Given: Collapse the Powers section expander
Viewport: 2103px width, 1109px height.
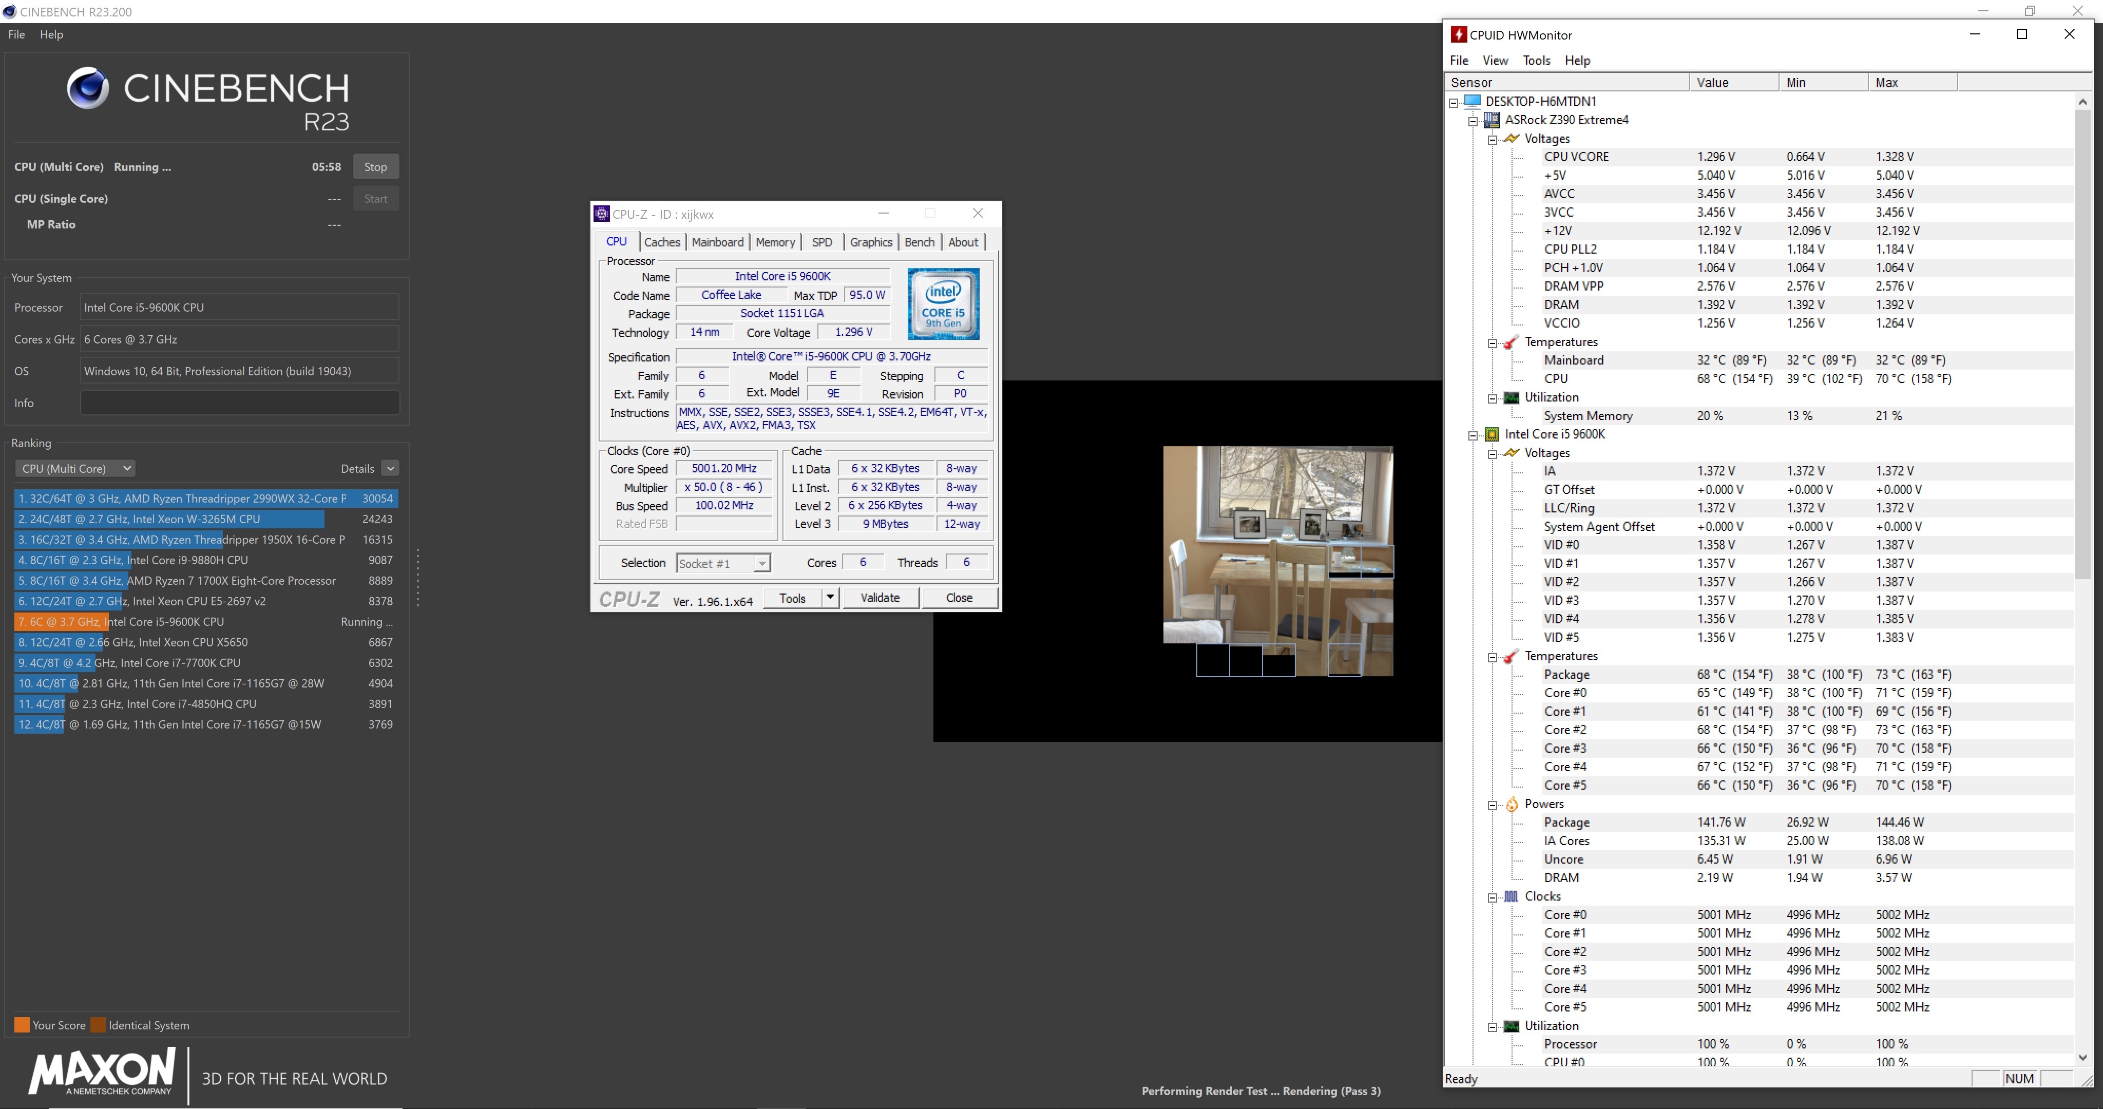Looking at the screenshot, I should [x=1493, y=805].
